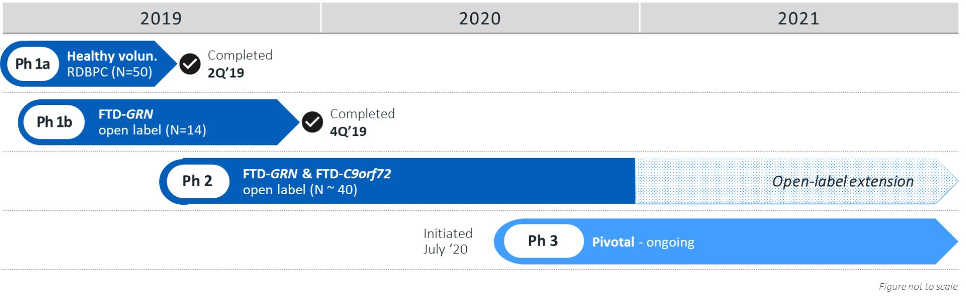Click the Ph 1a completed checkmark icon
Viewport: 966px width, 301px height.
tap(190, 64)
